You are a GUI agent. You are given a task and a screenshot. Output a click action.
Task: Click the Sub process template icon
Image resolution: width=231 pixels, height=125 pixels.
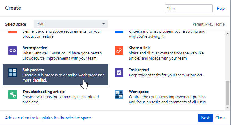pos(13,72)
